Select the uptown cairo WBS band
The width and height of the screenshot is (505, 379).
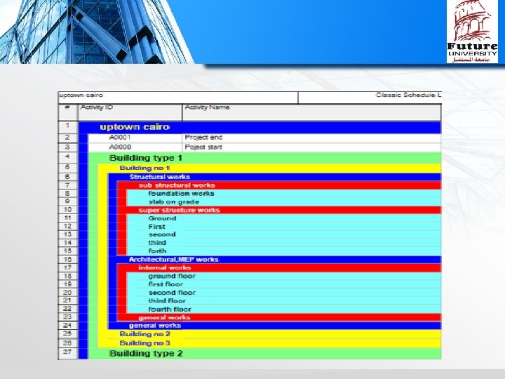coord(260,127)
